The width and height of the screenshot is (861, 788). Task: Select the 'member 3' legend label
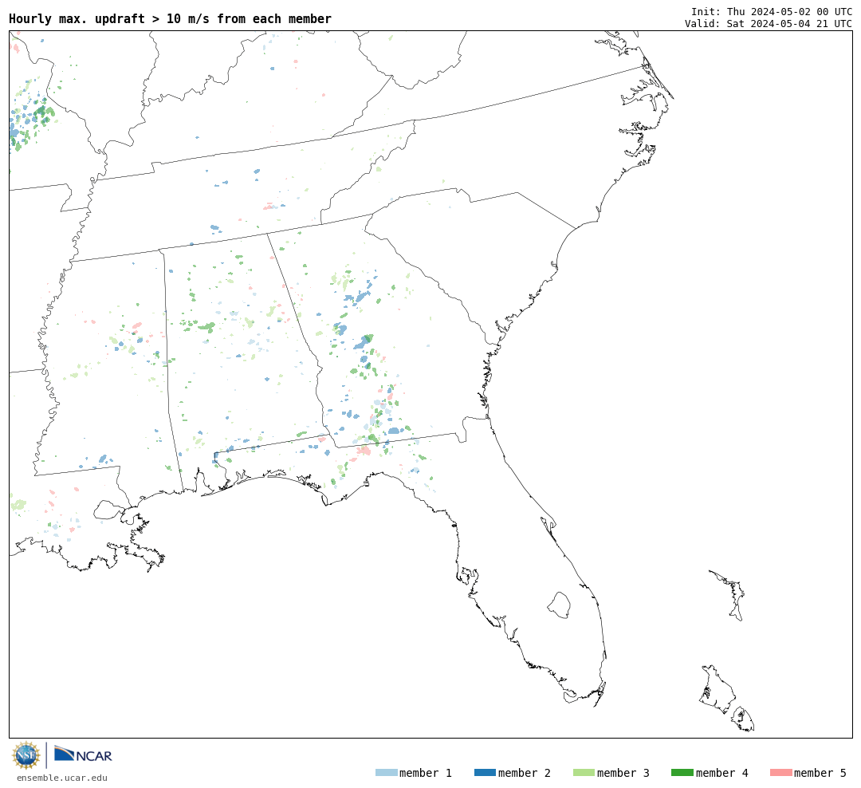point(623,773)
